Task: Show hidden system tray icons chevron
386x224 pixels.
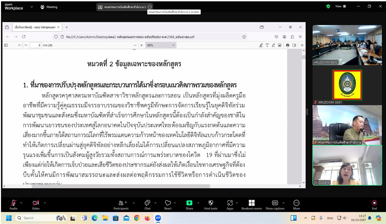Action: pyautogui.click(x=306, y=218)
